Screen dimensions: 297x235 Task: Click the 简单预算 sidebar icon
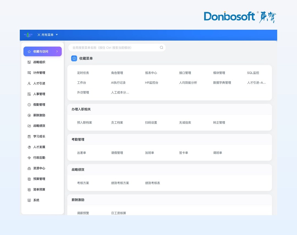click(29, 190)
